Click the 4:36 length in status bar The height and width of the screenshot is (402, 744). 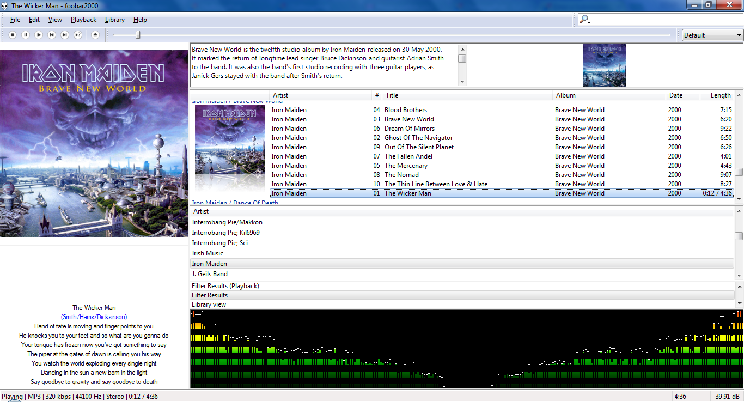pos(680,397)
